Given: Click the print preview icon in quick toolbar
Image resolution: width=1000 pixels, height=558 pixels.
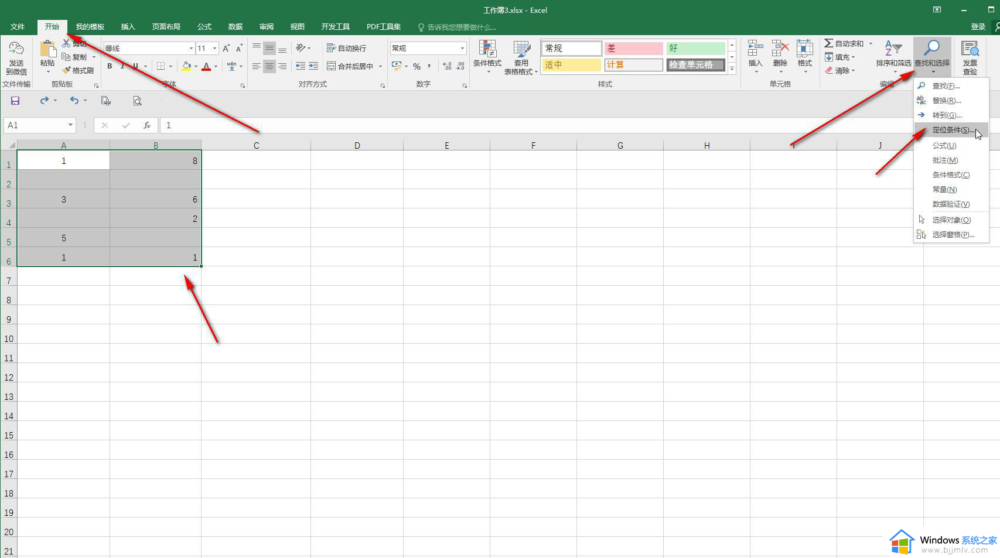Looking at the screenshot, I should (x=137, y=101).
